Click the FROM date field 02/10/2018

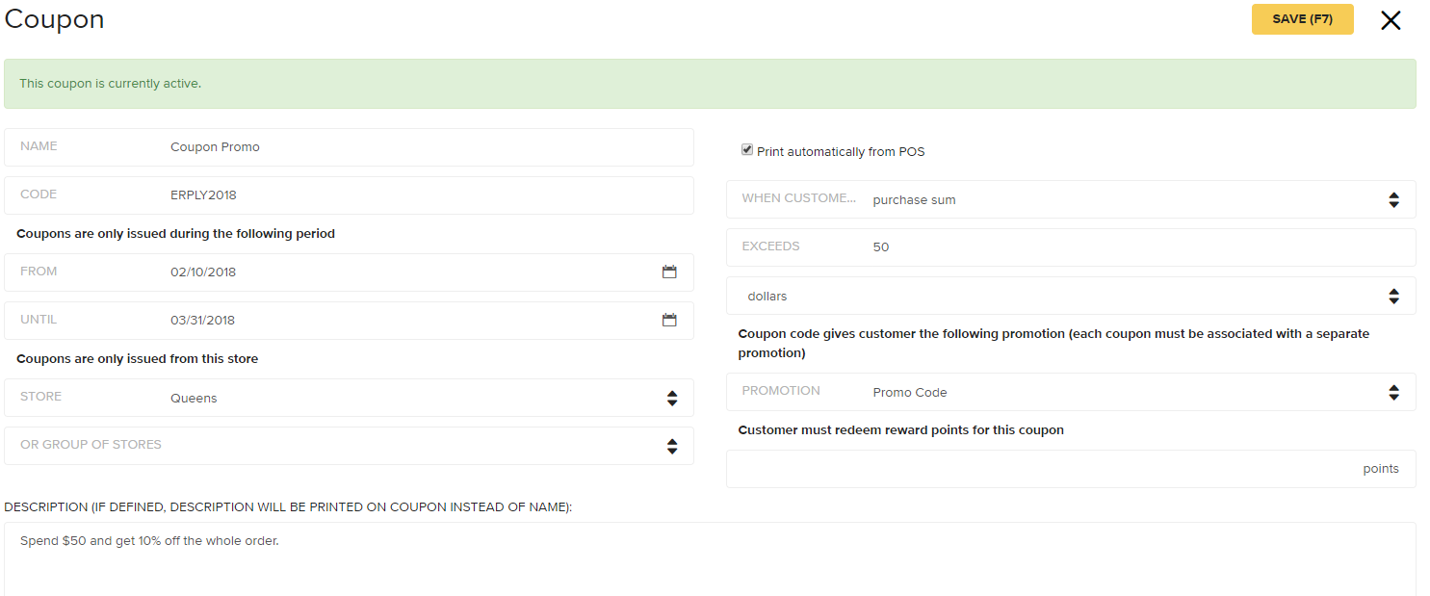(349, 272)
